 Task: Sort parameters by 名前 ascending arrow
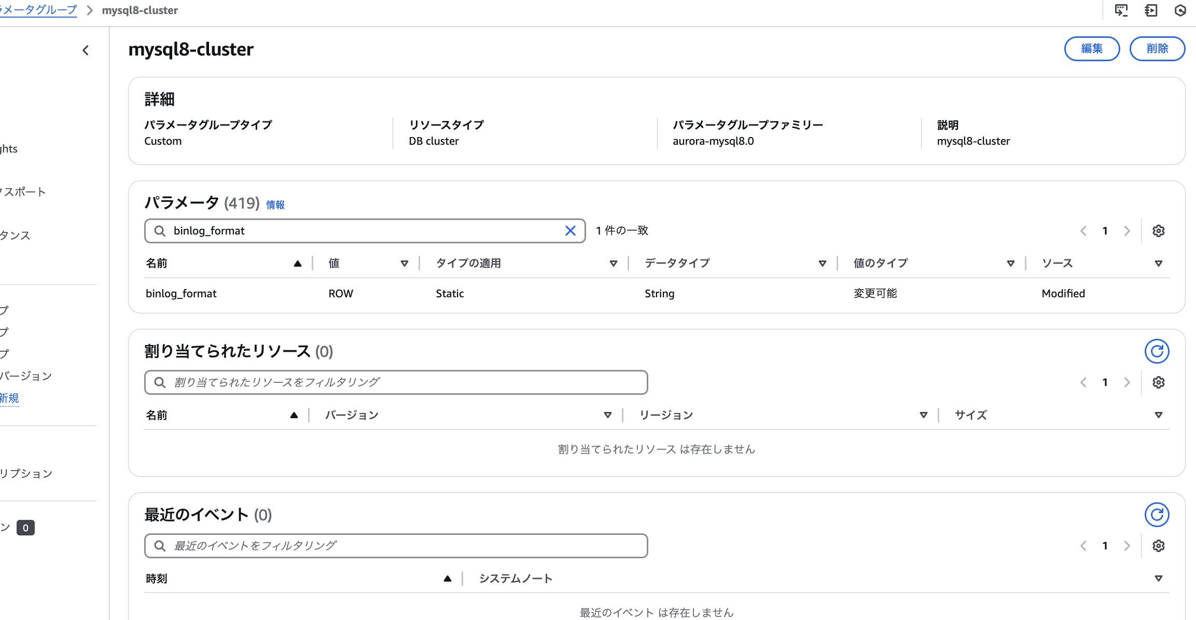coord(297,264)
